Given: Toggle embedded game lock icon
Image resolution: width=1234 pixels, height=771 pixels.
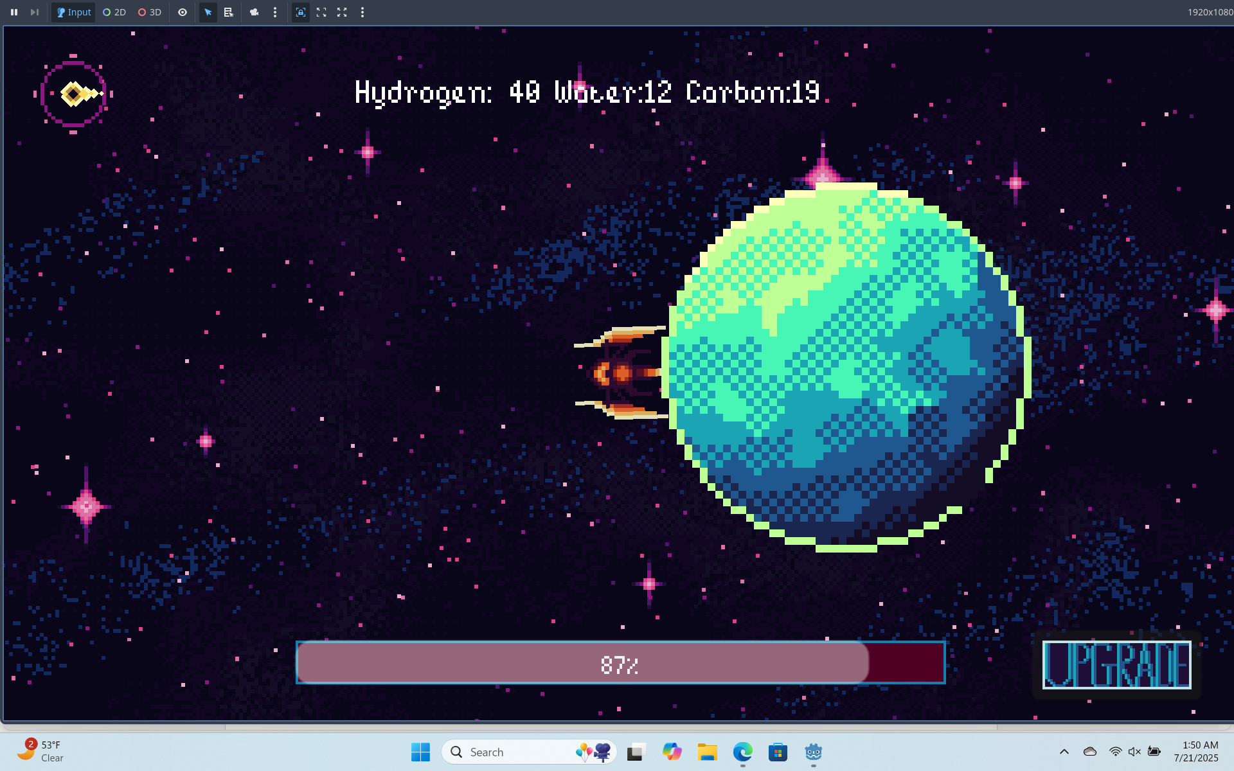Looking at the screenshot, I should coord(300,12).
